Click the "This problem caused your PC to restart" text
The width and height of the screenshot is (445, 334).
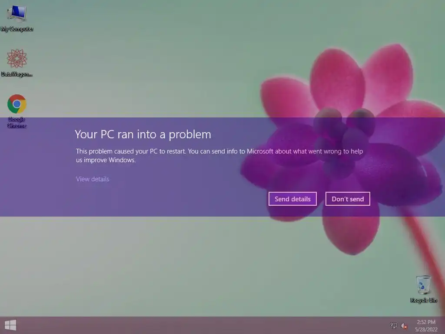tap(131, 151)
